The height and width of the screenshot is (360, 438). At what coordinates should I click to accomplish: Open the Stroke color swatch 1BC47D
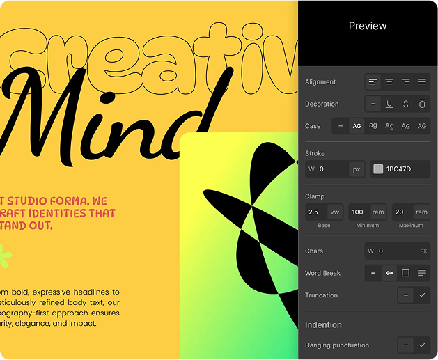pyautogui.click(x=378, y=169)
